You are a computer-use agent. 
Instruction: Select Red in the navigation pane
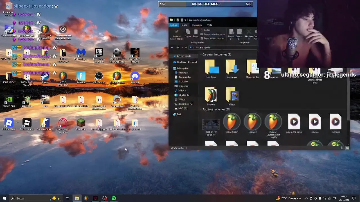click(177, 114)
